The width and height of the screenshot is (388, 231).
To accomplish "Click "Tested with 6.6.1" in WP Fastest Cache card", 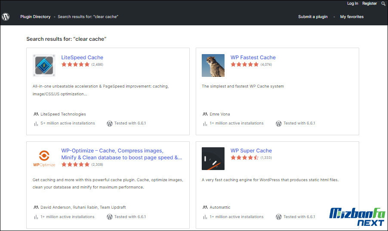I will pyautogui.click(x=299, y=123).
